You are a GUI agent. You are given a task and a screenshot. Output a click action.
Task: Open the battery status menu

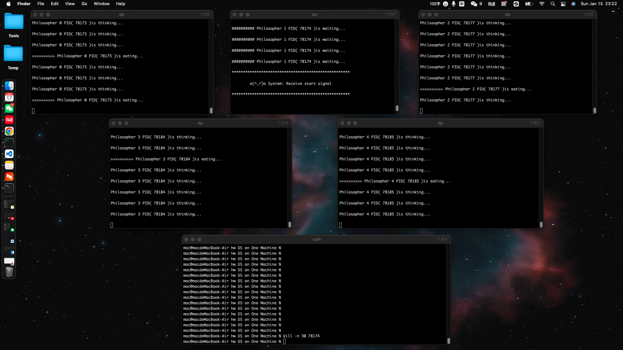pyautogui.click(x=529, y=4)
